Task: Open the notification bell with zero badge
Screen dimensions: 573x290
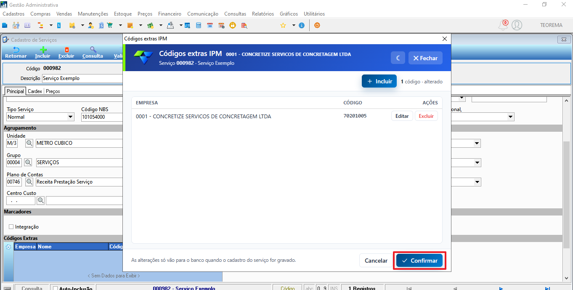Action: pyautogui.click(x=503, y=25)
